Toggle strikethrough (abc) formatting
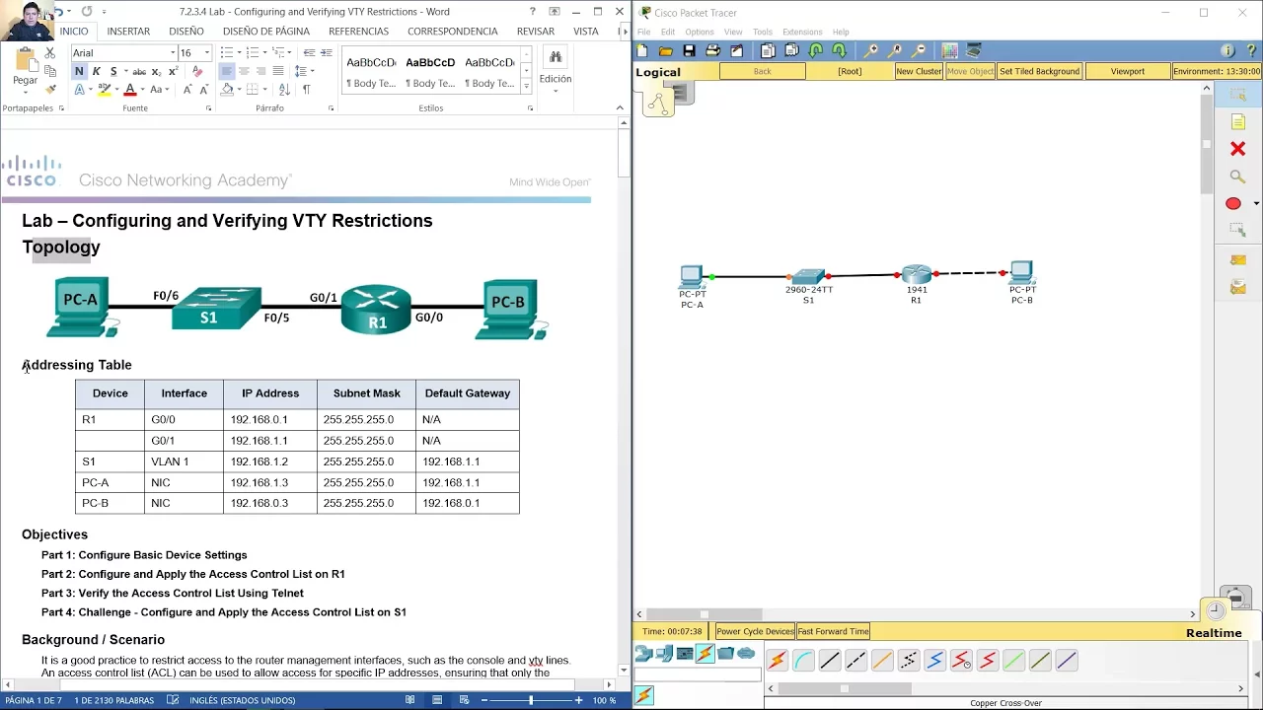1263x710 pixels. [139, 71]
